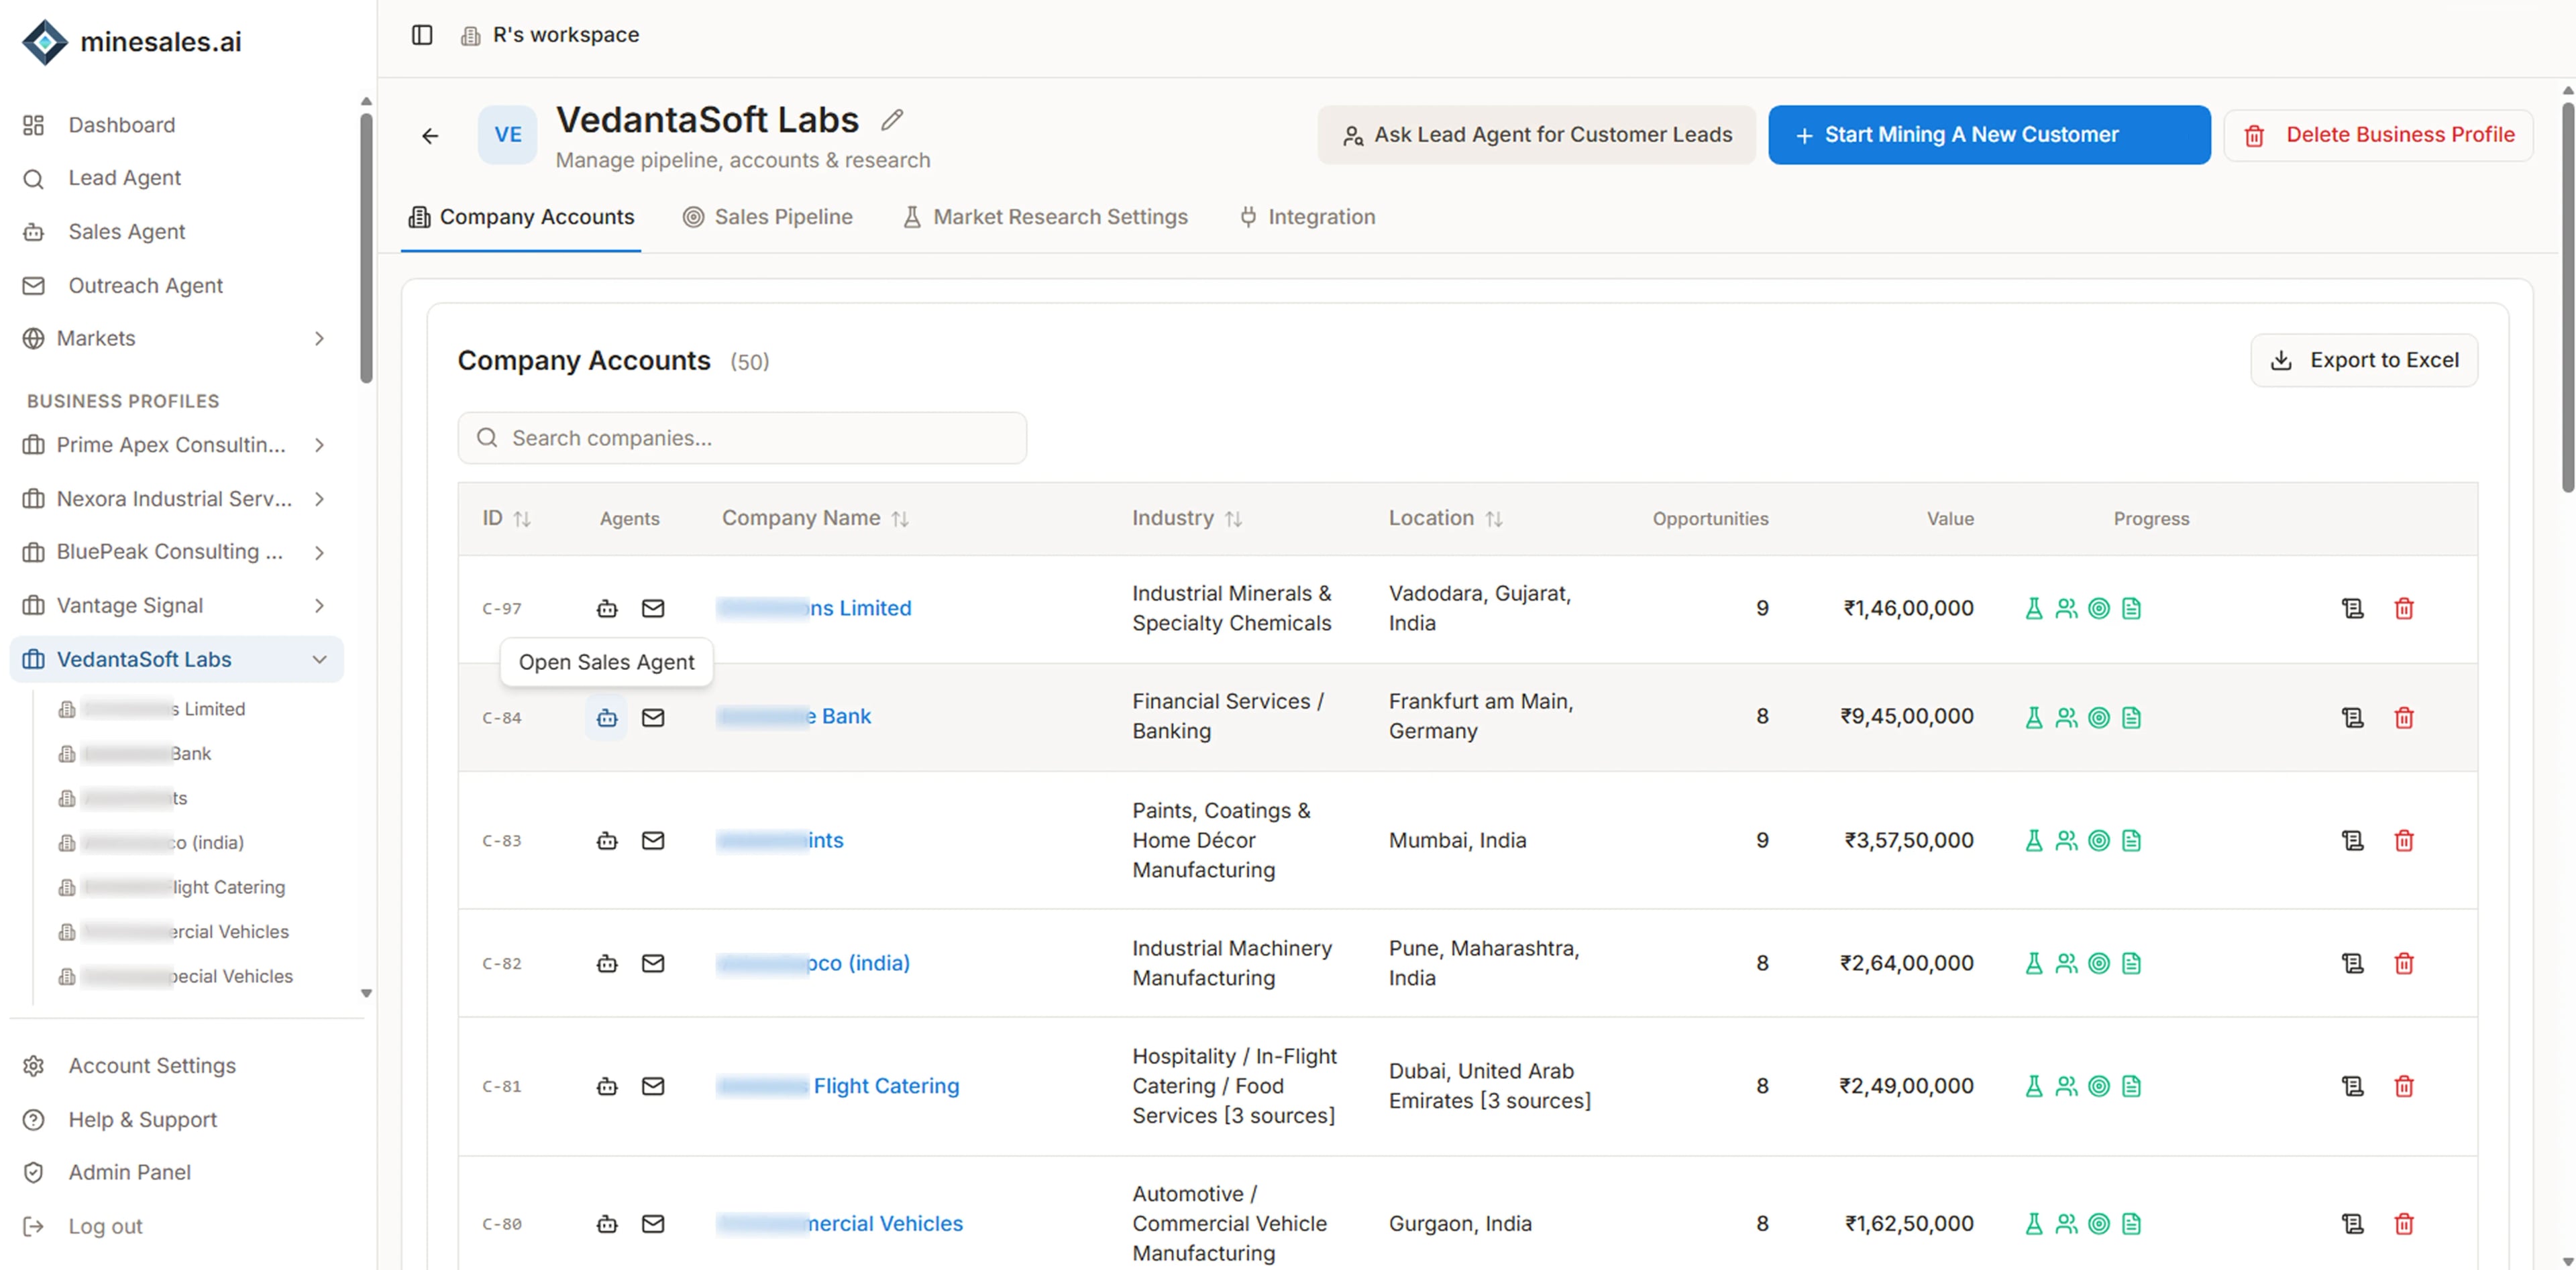Open Sales Agent robot icon for C-97

click(x=607, y=609)
